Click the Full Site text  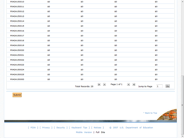click(100, 132)
